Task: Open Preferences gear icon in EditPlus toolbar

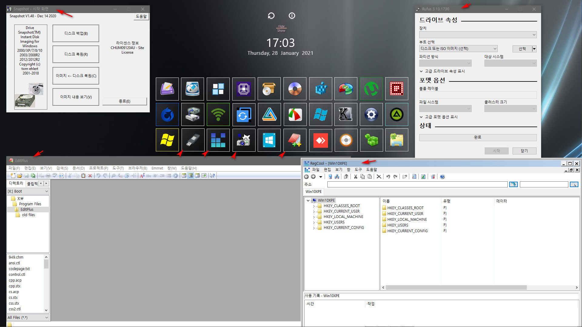Action: pos(176,176)
